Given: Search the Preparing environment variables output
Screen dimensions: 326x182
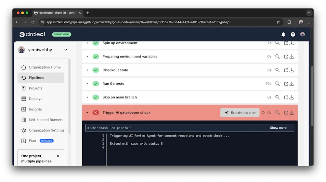Looking at the screenshot, I should (x=277, y=56).
